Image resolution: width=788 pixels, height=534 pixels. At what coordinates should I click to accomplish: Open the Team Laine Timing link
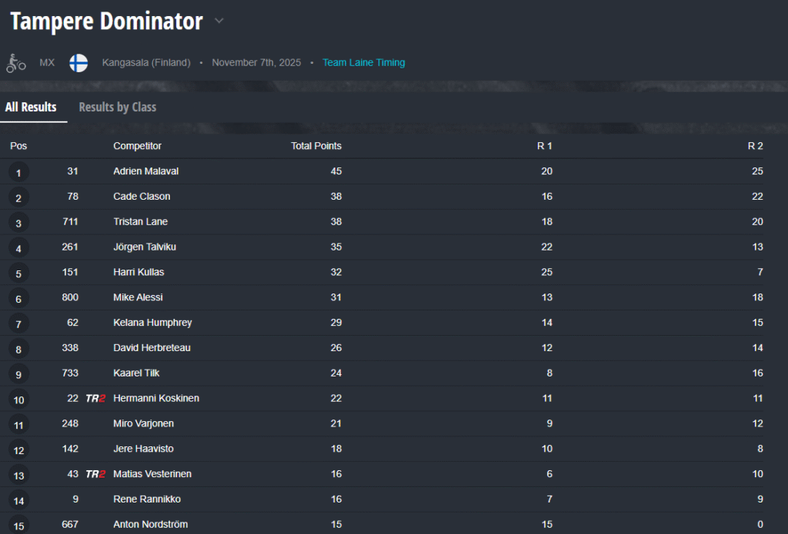[363, 63]
